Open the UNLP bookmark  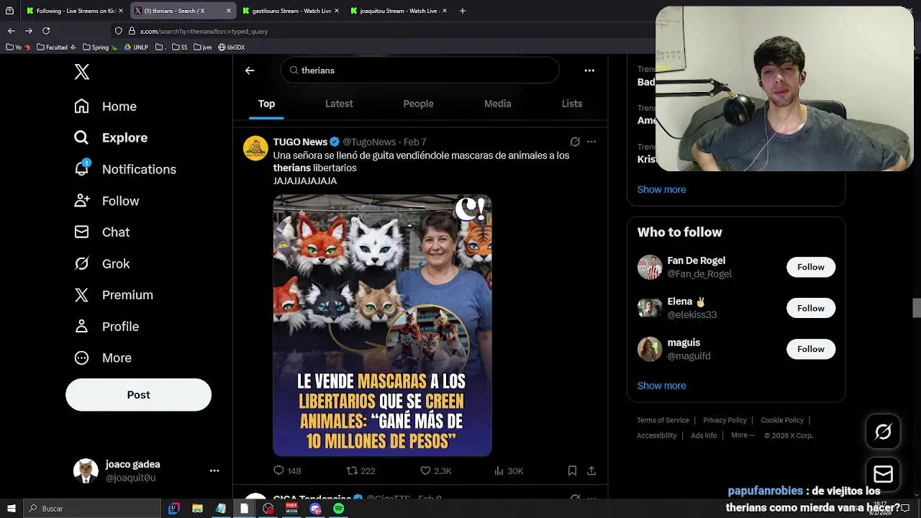pos(136,47)
